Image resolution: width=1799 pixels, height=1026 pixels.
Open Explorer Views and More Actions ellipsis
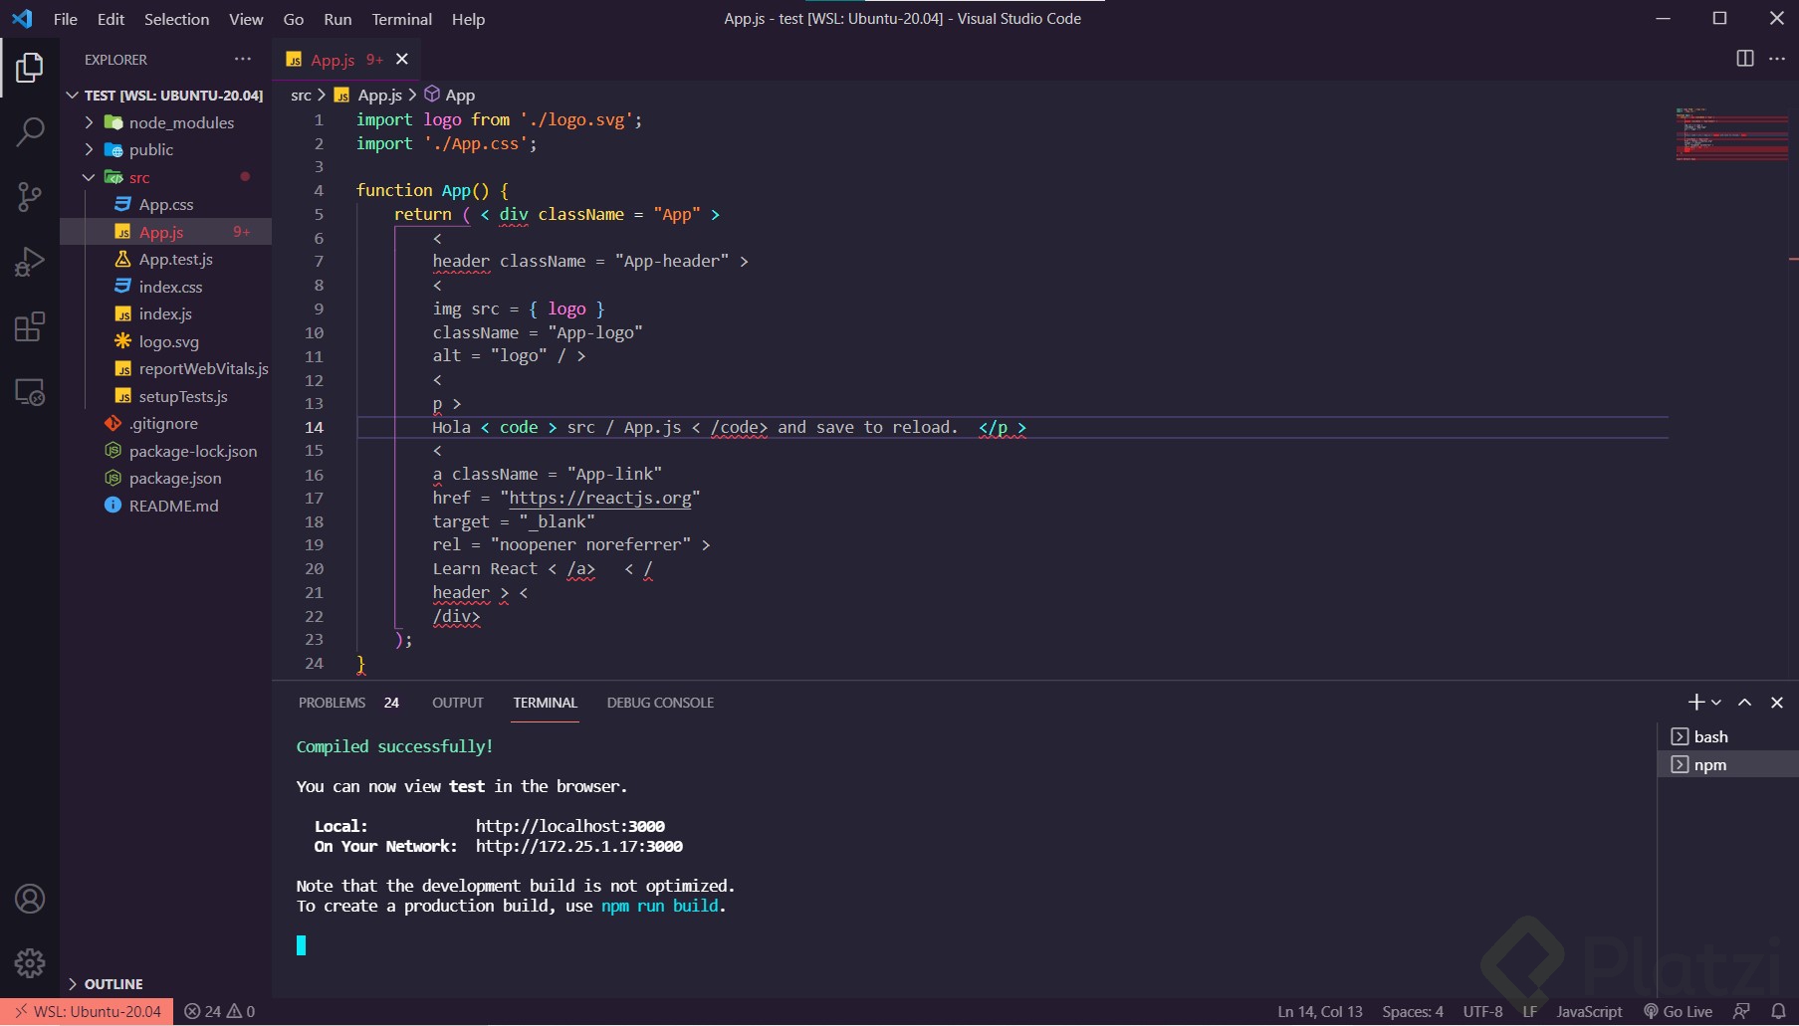243,60
